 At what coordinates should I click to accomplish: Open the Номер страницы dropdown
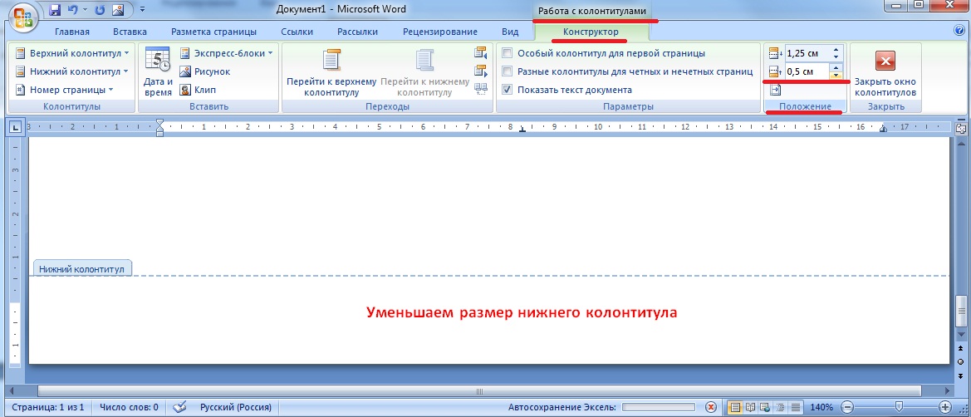point(66,90)
